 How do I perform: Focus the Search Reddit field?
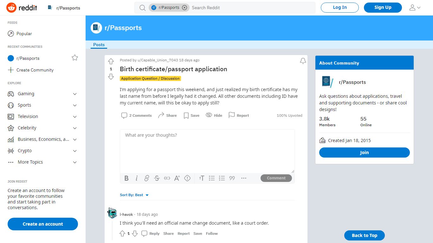tap(252, 8)
